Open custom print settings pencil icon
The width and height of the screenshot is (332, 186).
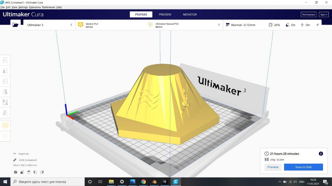[x=318, y=25]
